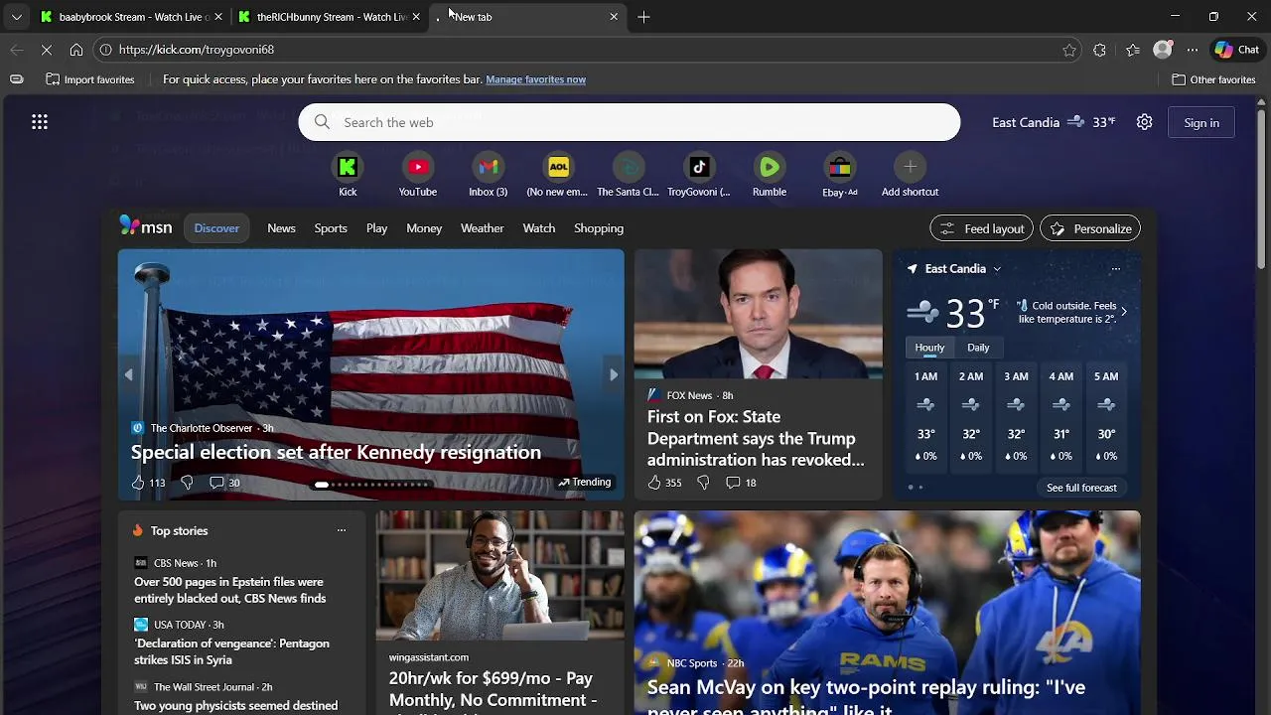Open comments on First on Fox story
This screenshot has width=1271, height=715.
[741, 483]
